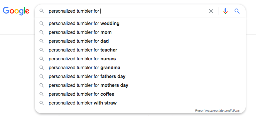Screen dimensions: 256x116
Task: Pick 'personalized tumbler for mothers day'
Action: click(140, 85)
